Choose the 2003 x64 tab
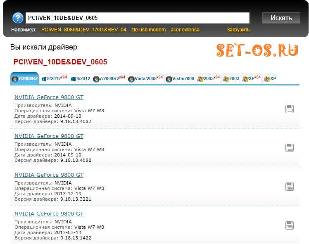309x244 pixels. [x=209, y=78]
